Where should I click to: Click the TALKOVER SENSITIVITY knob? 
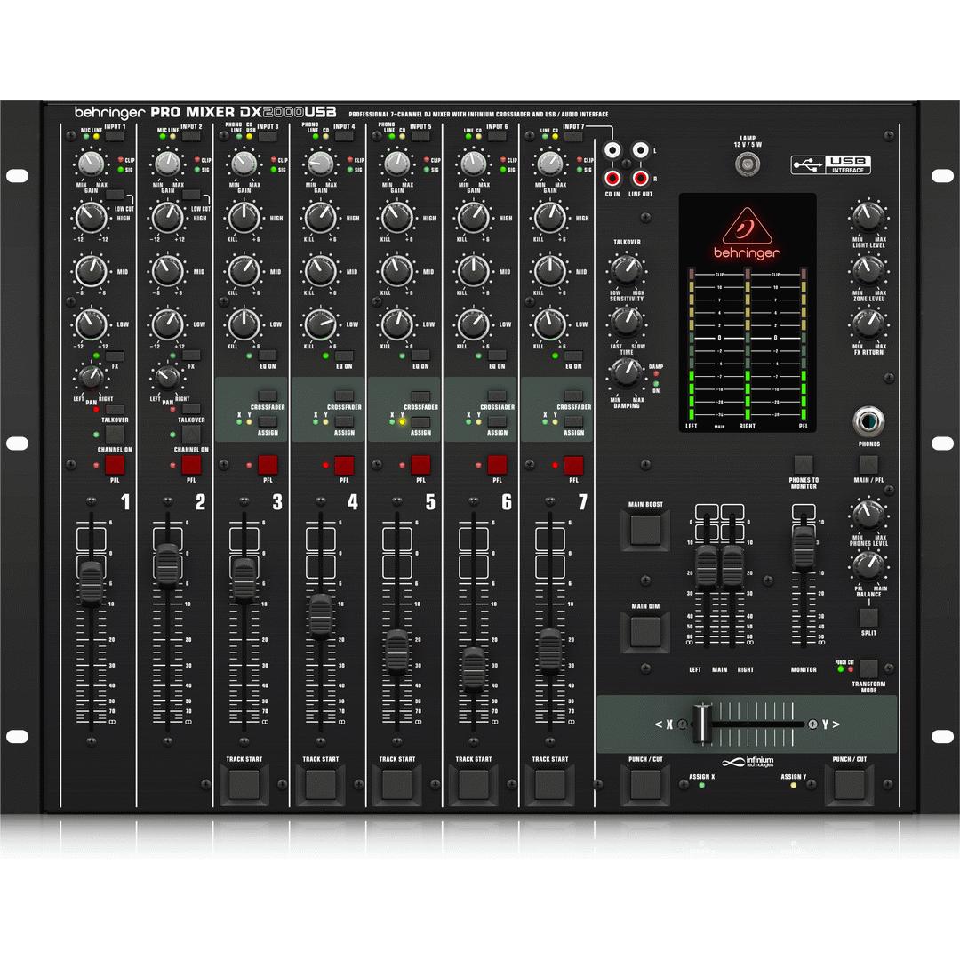(627, 271)
